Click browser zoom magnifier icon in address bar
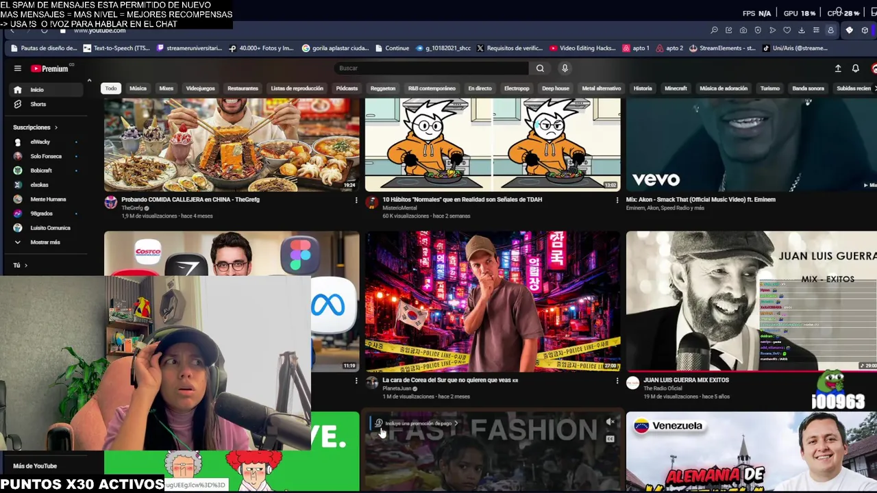 714,30
